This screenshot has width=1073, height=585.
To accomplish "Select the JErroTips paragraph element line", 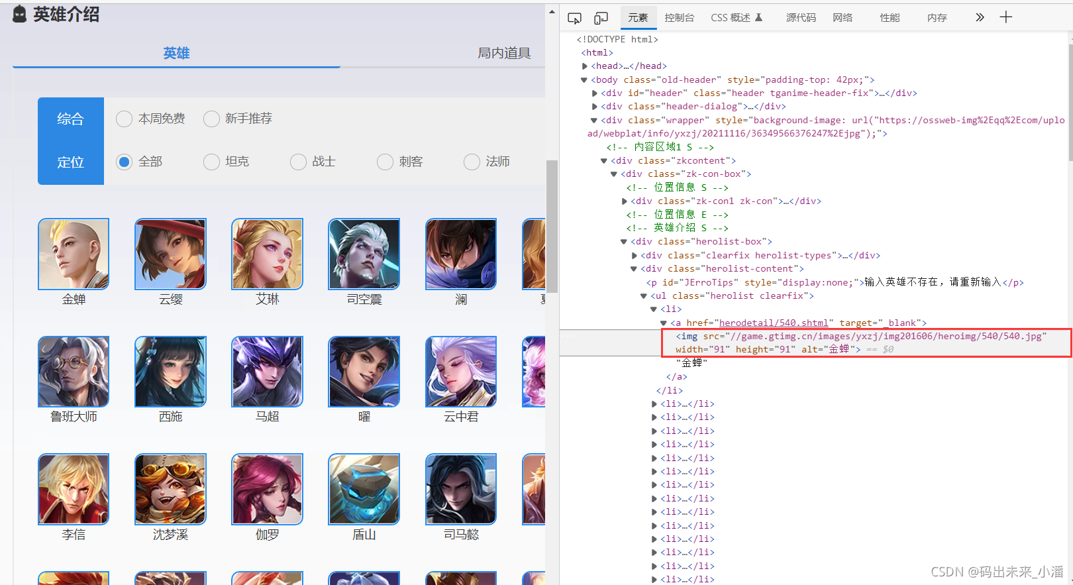I will pos(835,282).
